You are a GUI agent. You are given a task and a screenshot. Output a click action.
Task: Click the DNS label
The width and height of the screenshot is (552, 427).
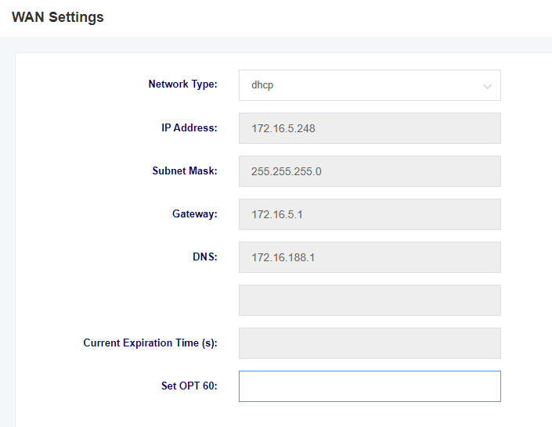(x=205, y=257)
